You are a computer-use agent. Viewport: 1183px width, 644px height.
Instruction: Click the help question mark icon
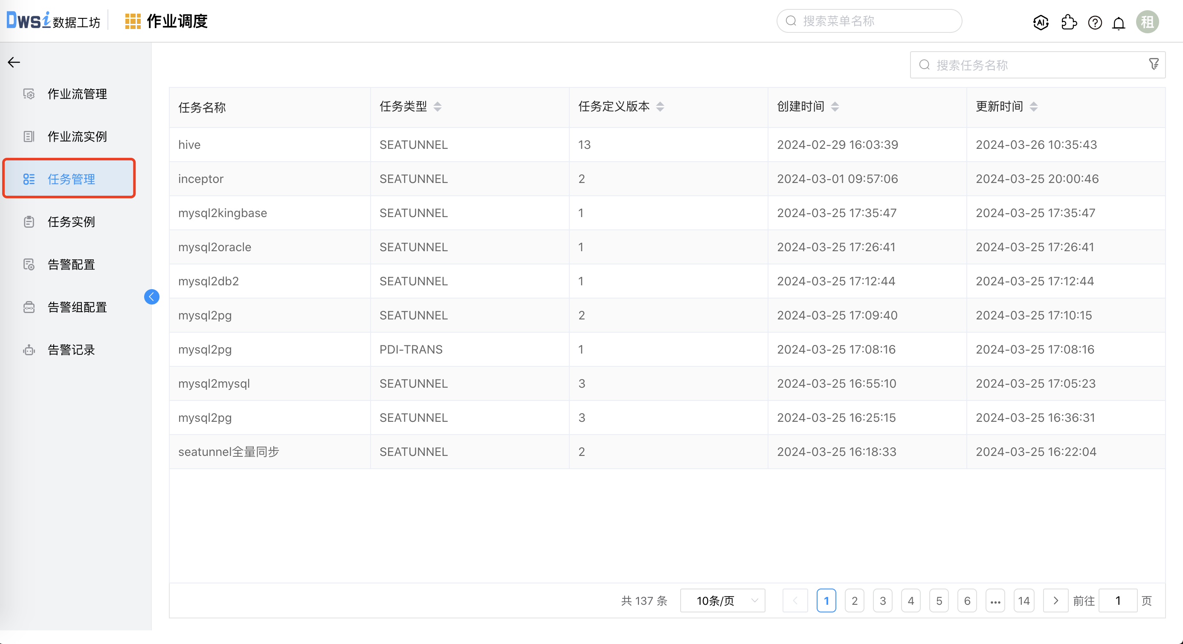(1095, 23)
